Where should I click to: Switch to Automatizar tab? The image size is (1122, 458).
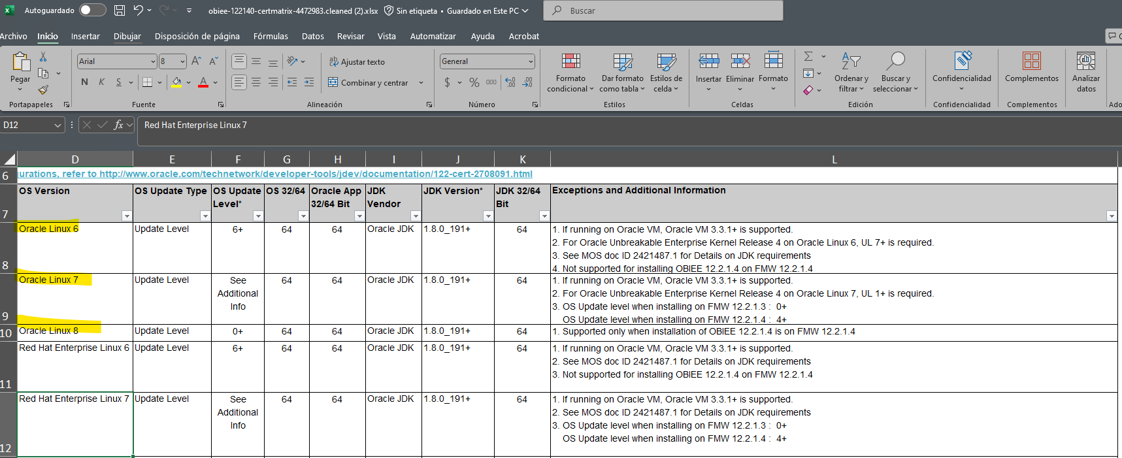coord(433,36)
